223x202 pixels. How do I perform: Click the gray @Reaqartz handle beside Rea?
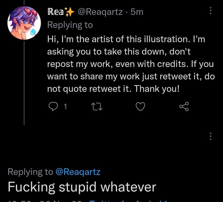(100, 12)
